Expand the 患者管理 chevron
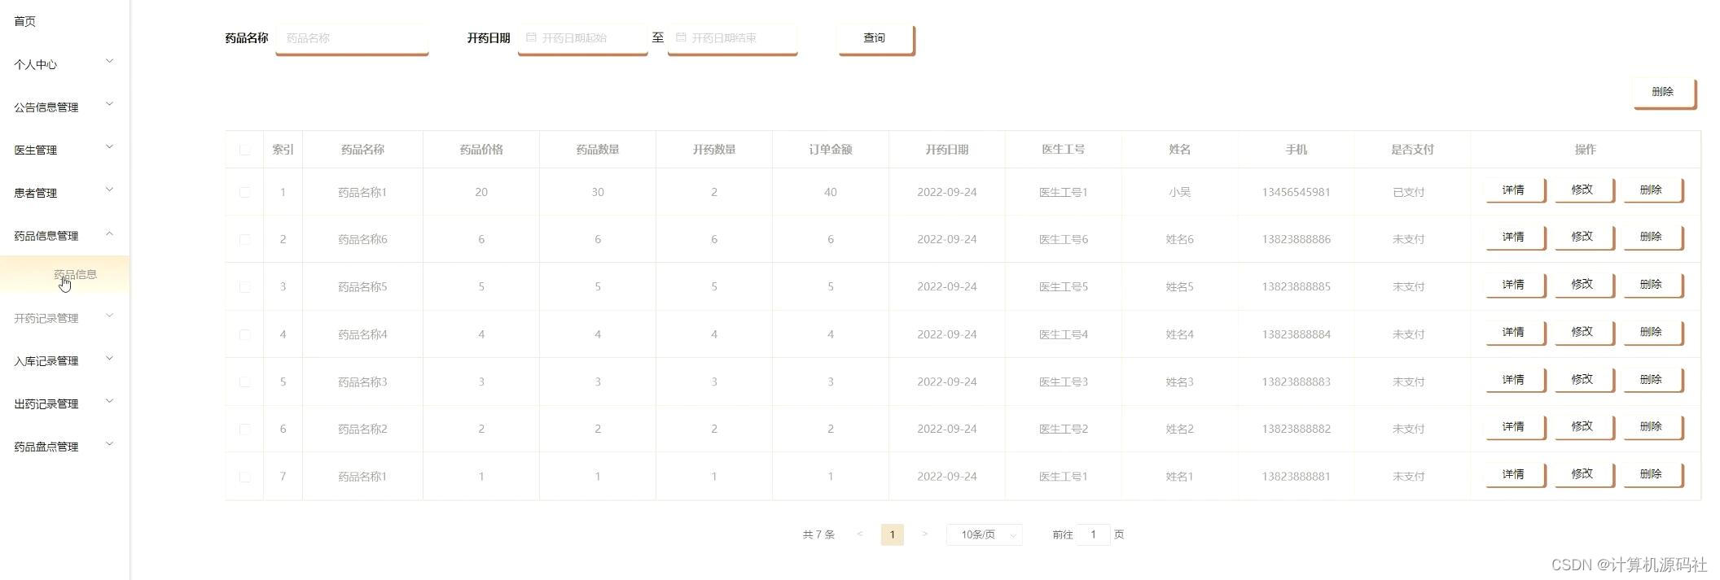 110,190
